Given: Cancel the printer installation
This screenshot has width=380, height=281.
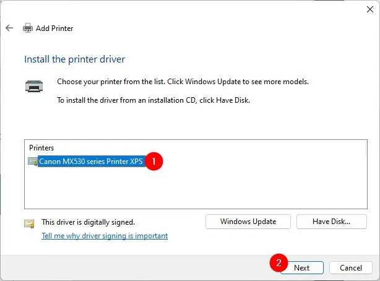Looking at the screenshot, I should pos(350,267).
